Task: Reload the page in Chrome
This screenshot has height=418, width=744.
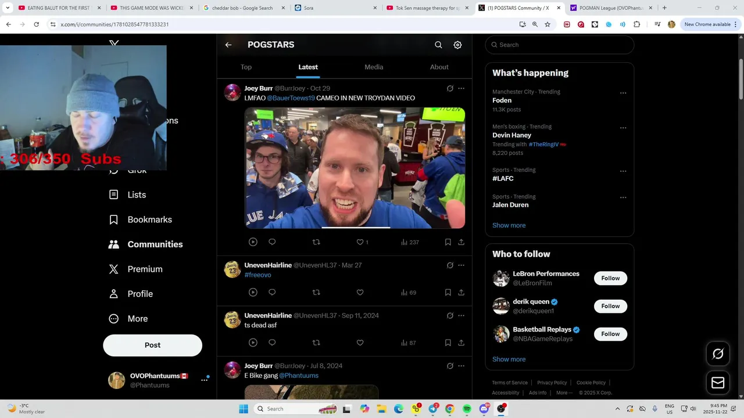Action: 36,24
